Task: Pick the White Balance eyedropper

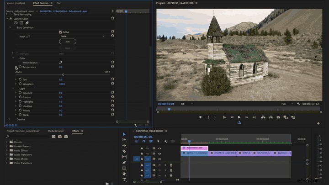Action: [61, 62]
